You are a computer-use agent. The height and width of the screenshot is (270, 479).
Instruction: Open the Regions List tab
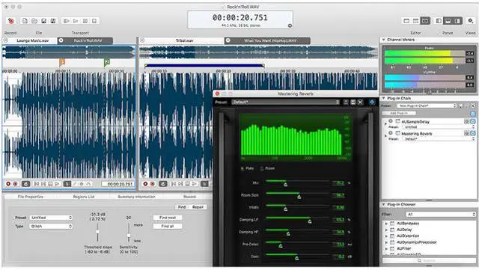83,197
